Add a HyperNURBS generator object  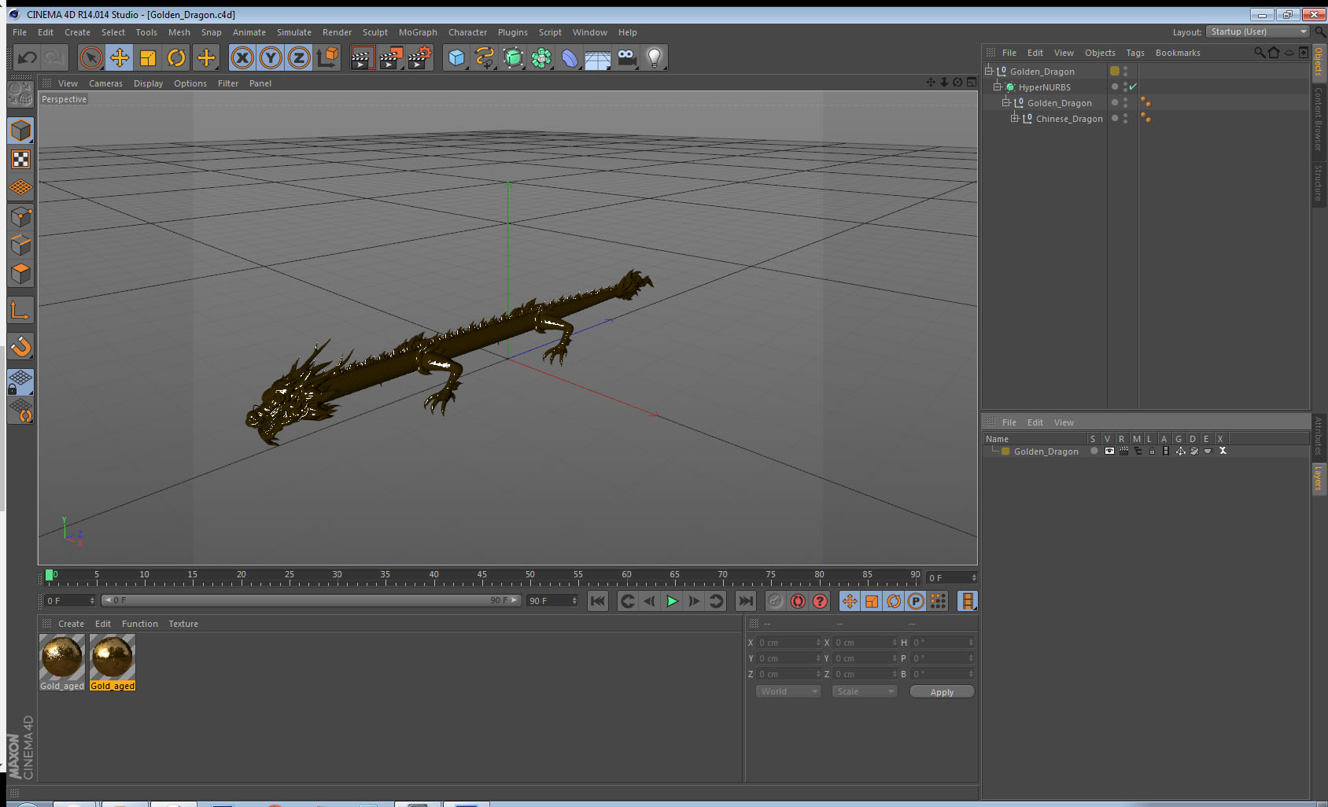(513, 57)
